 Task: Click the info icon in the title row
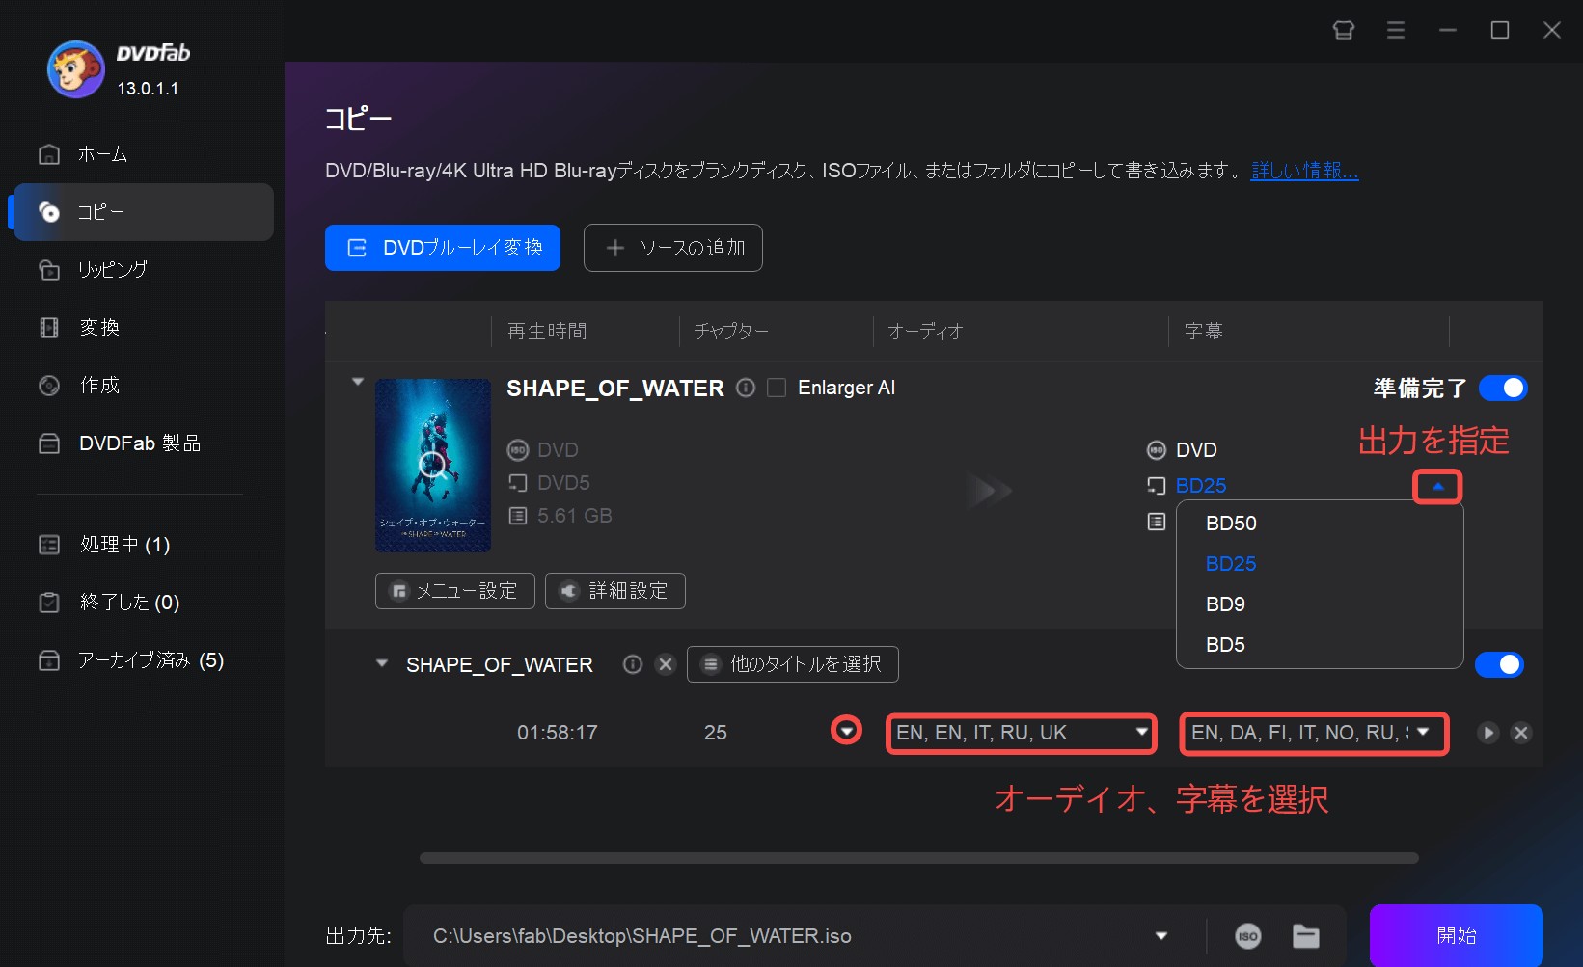tap(633, 664)
